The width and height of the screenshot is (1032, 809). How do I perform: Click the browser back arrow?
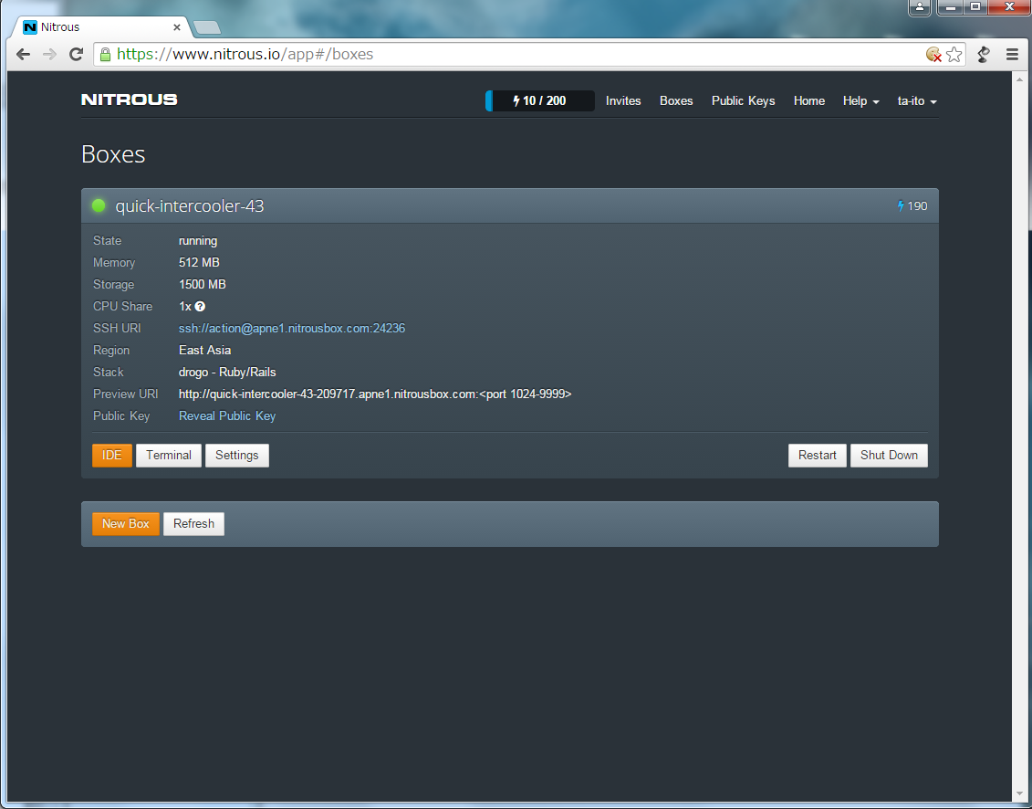[x=23, y=54]
